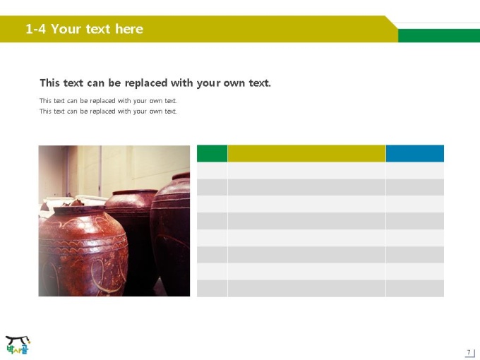Image resolution: width=480 pixels, height=360 pixels.
Task: Select the bottom row's wide middle cell
Action: (306, 289)
